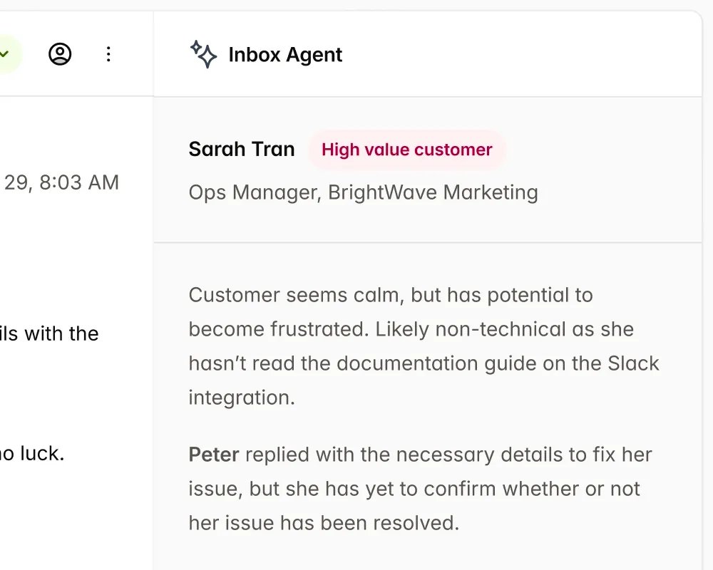Screen dimensions: 713x570
Task: Open the status chevron next to the checkmark
Action: point(6,53)
